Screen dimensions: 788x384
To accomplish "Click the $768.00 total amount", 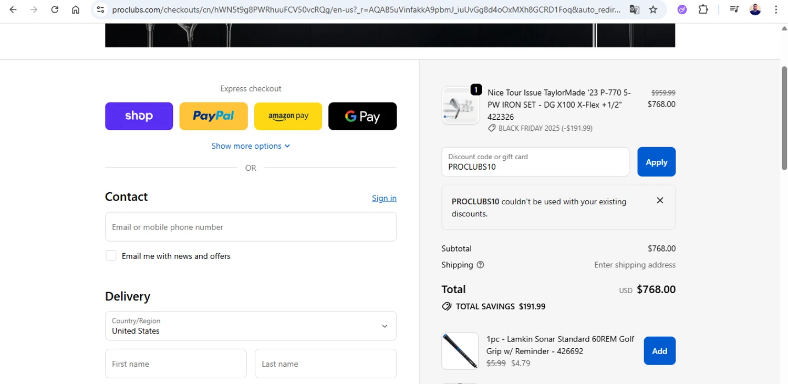I will tap(656, 289).
